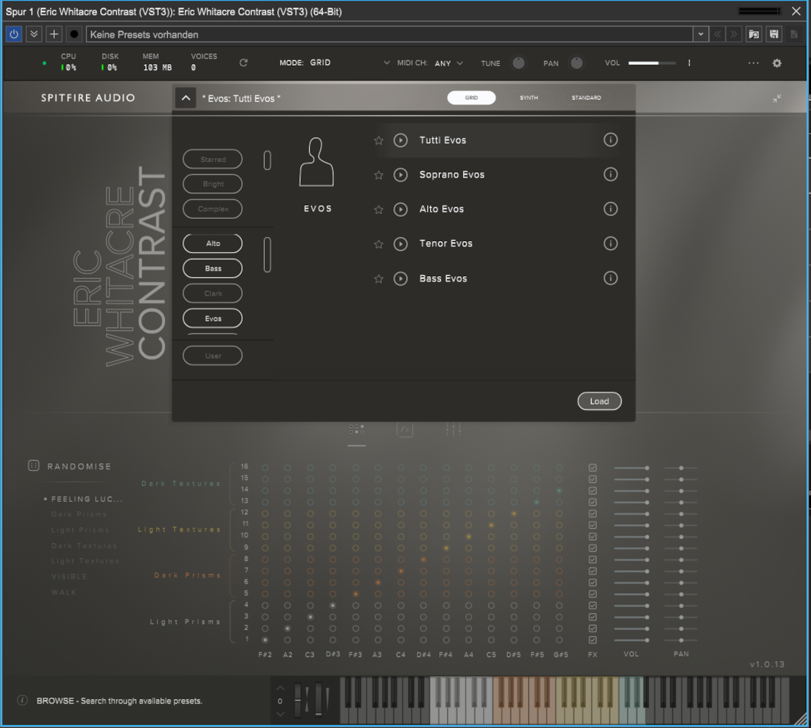
Task: Star the Bass Evos preset
Action: [x=378, y=278]
